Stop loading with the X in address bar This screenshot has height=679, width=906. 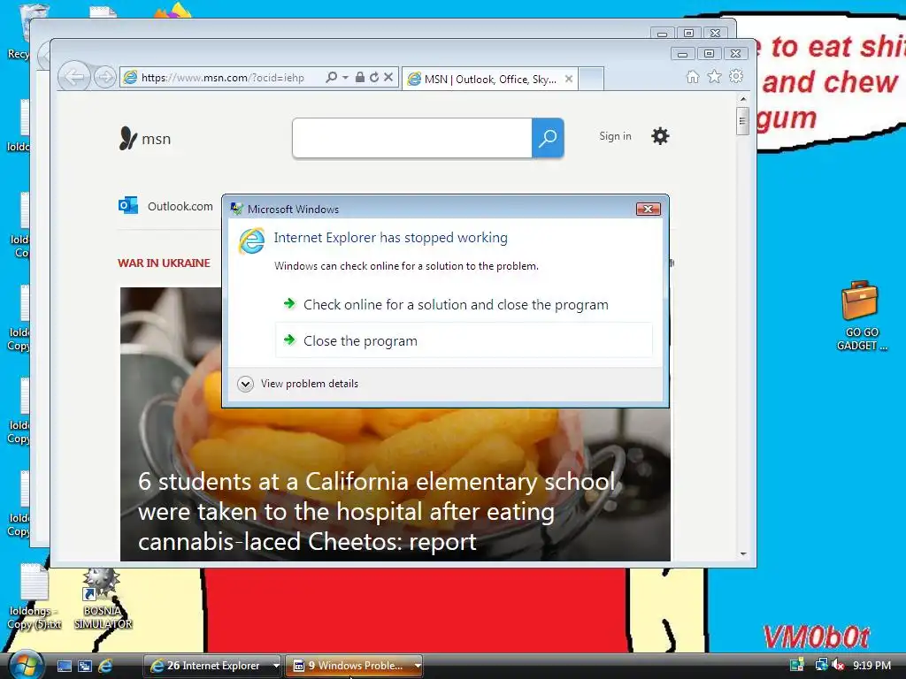388,78
